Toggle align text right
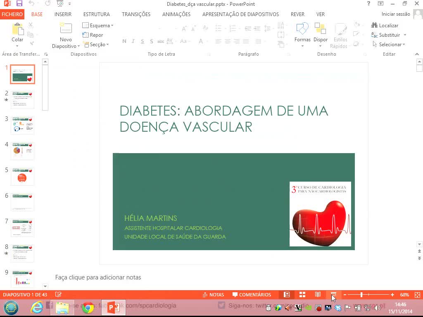This screenshot has width=423, height=317. (237, 41)
